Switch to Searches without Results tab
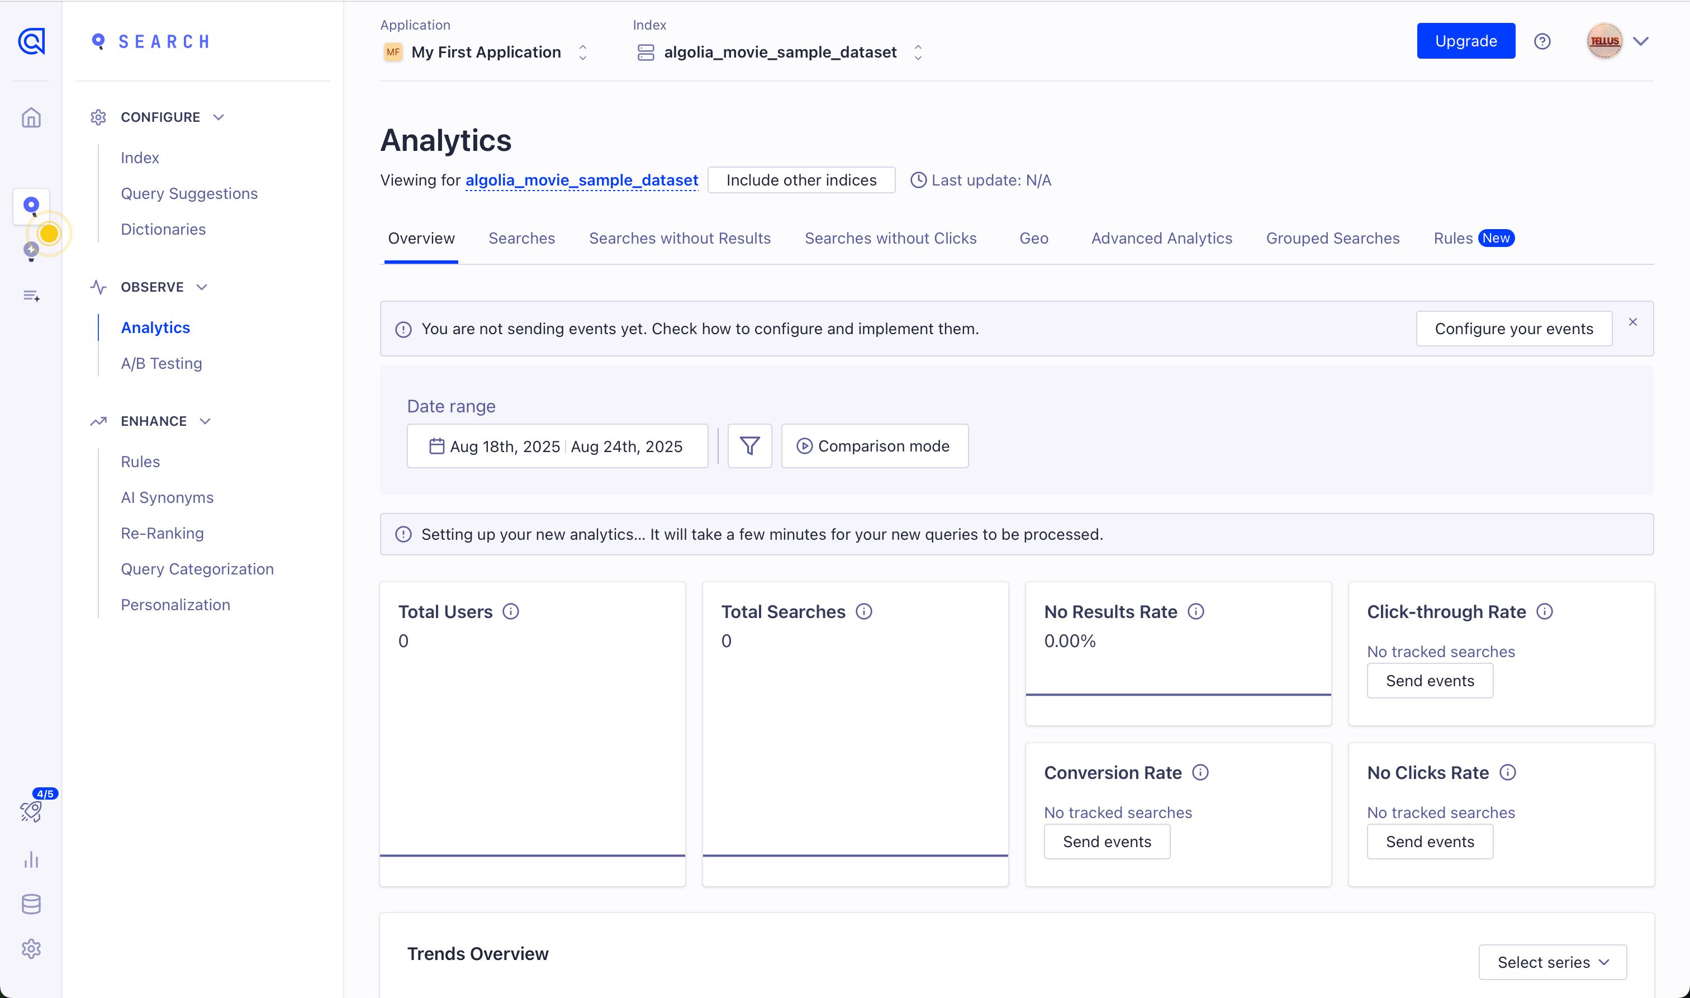The width and height of the screenshot is (1690, 998). tap(679, 238)
